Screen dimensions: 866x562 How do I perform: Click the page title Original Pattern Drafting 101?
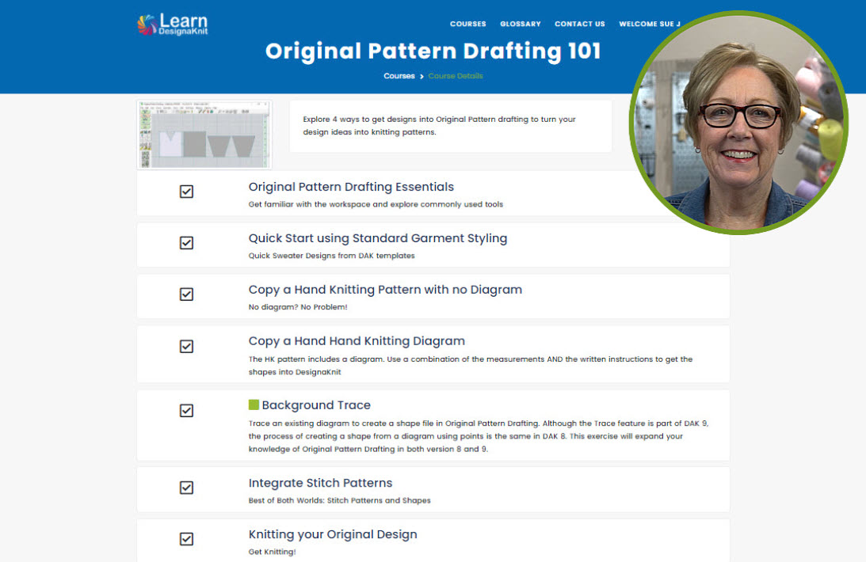[433, 51]
